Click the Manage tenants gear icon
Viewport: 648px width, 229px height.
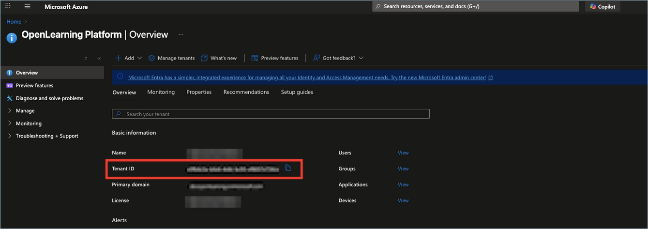[151, 58]
